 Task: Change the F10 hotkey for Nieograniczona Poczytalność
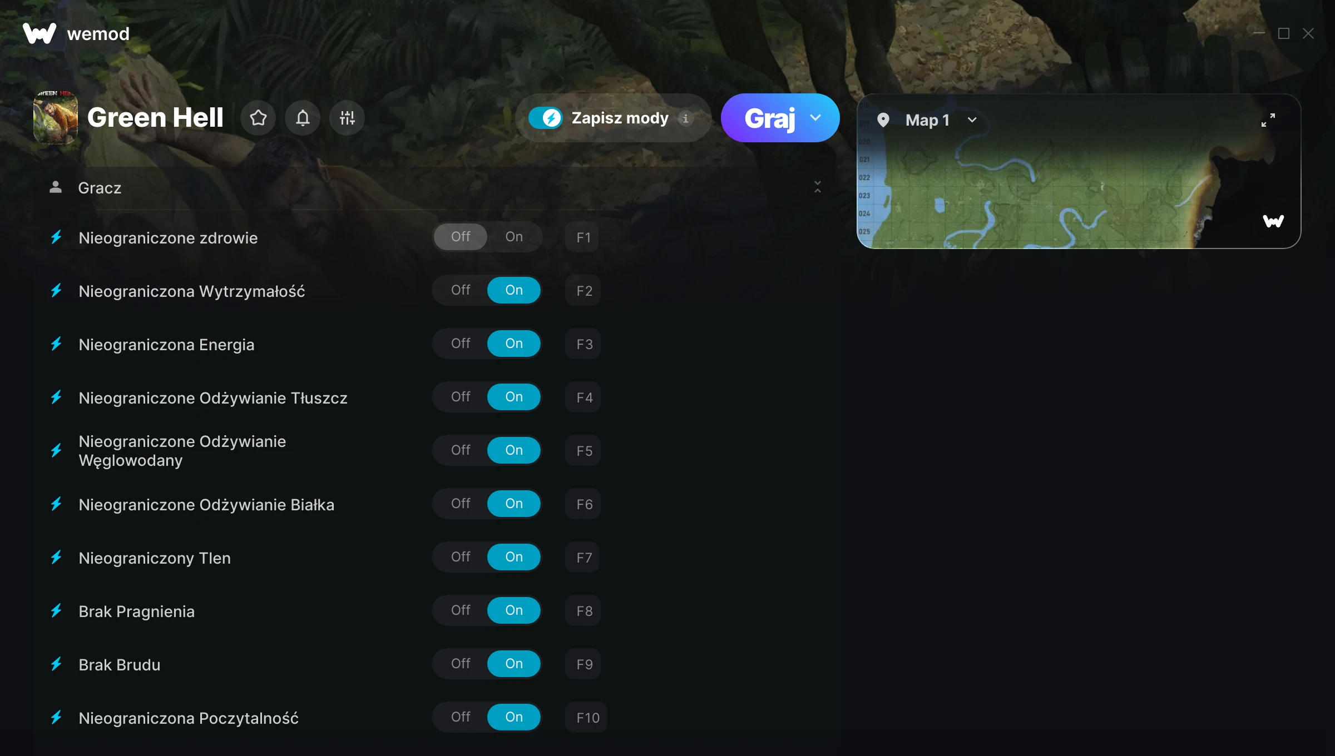click(x=587, y=718)
